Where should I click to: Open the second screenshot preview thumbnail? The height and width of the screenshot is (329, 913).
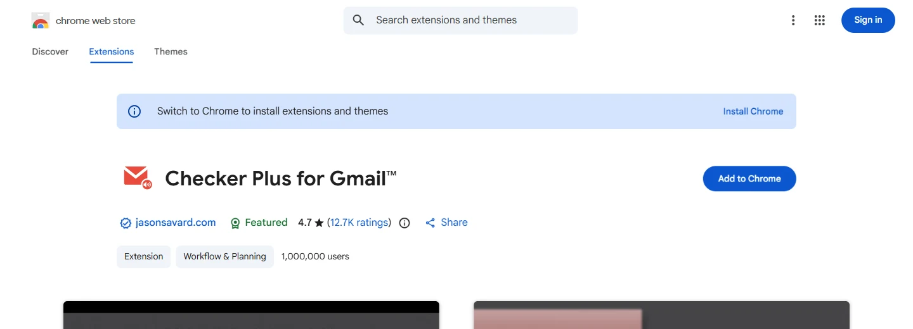[661, 315]
